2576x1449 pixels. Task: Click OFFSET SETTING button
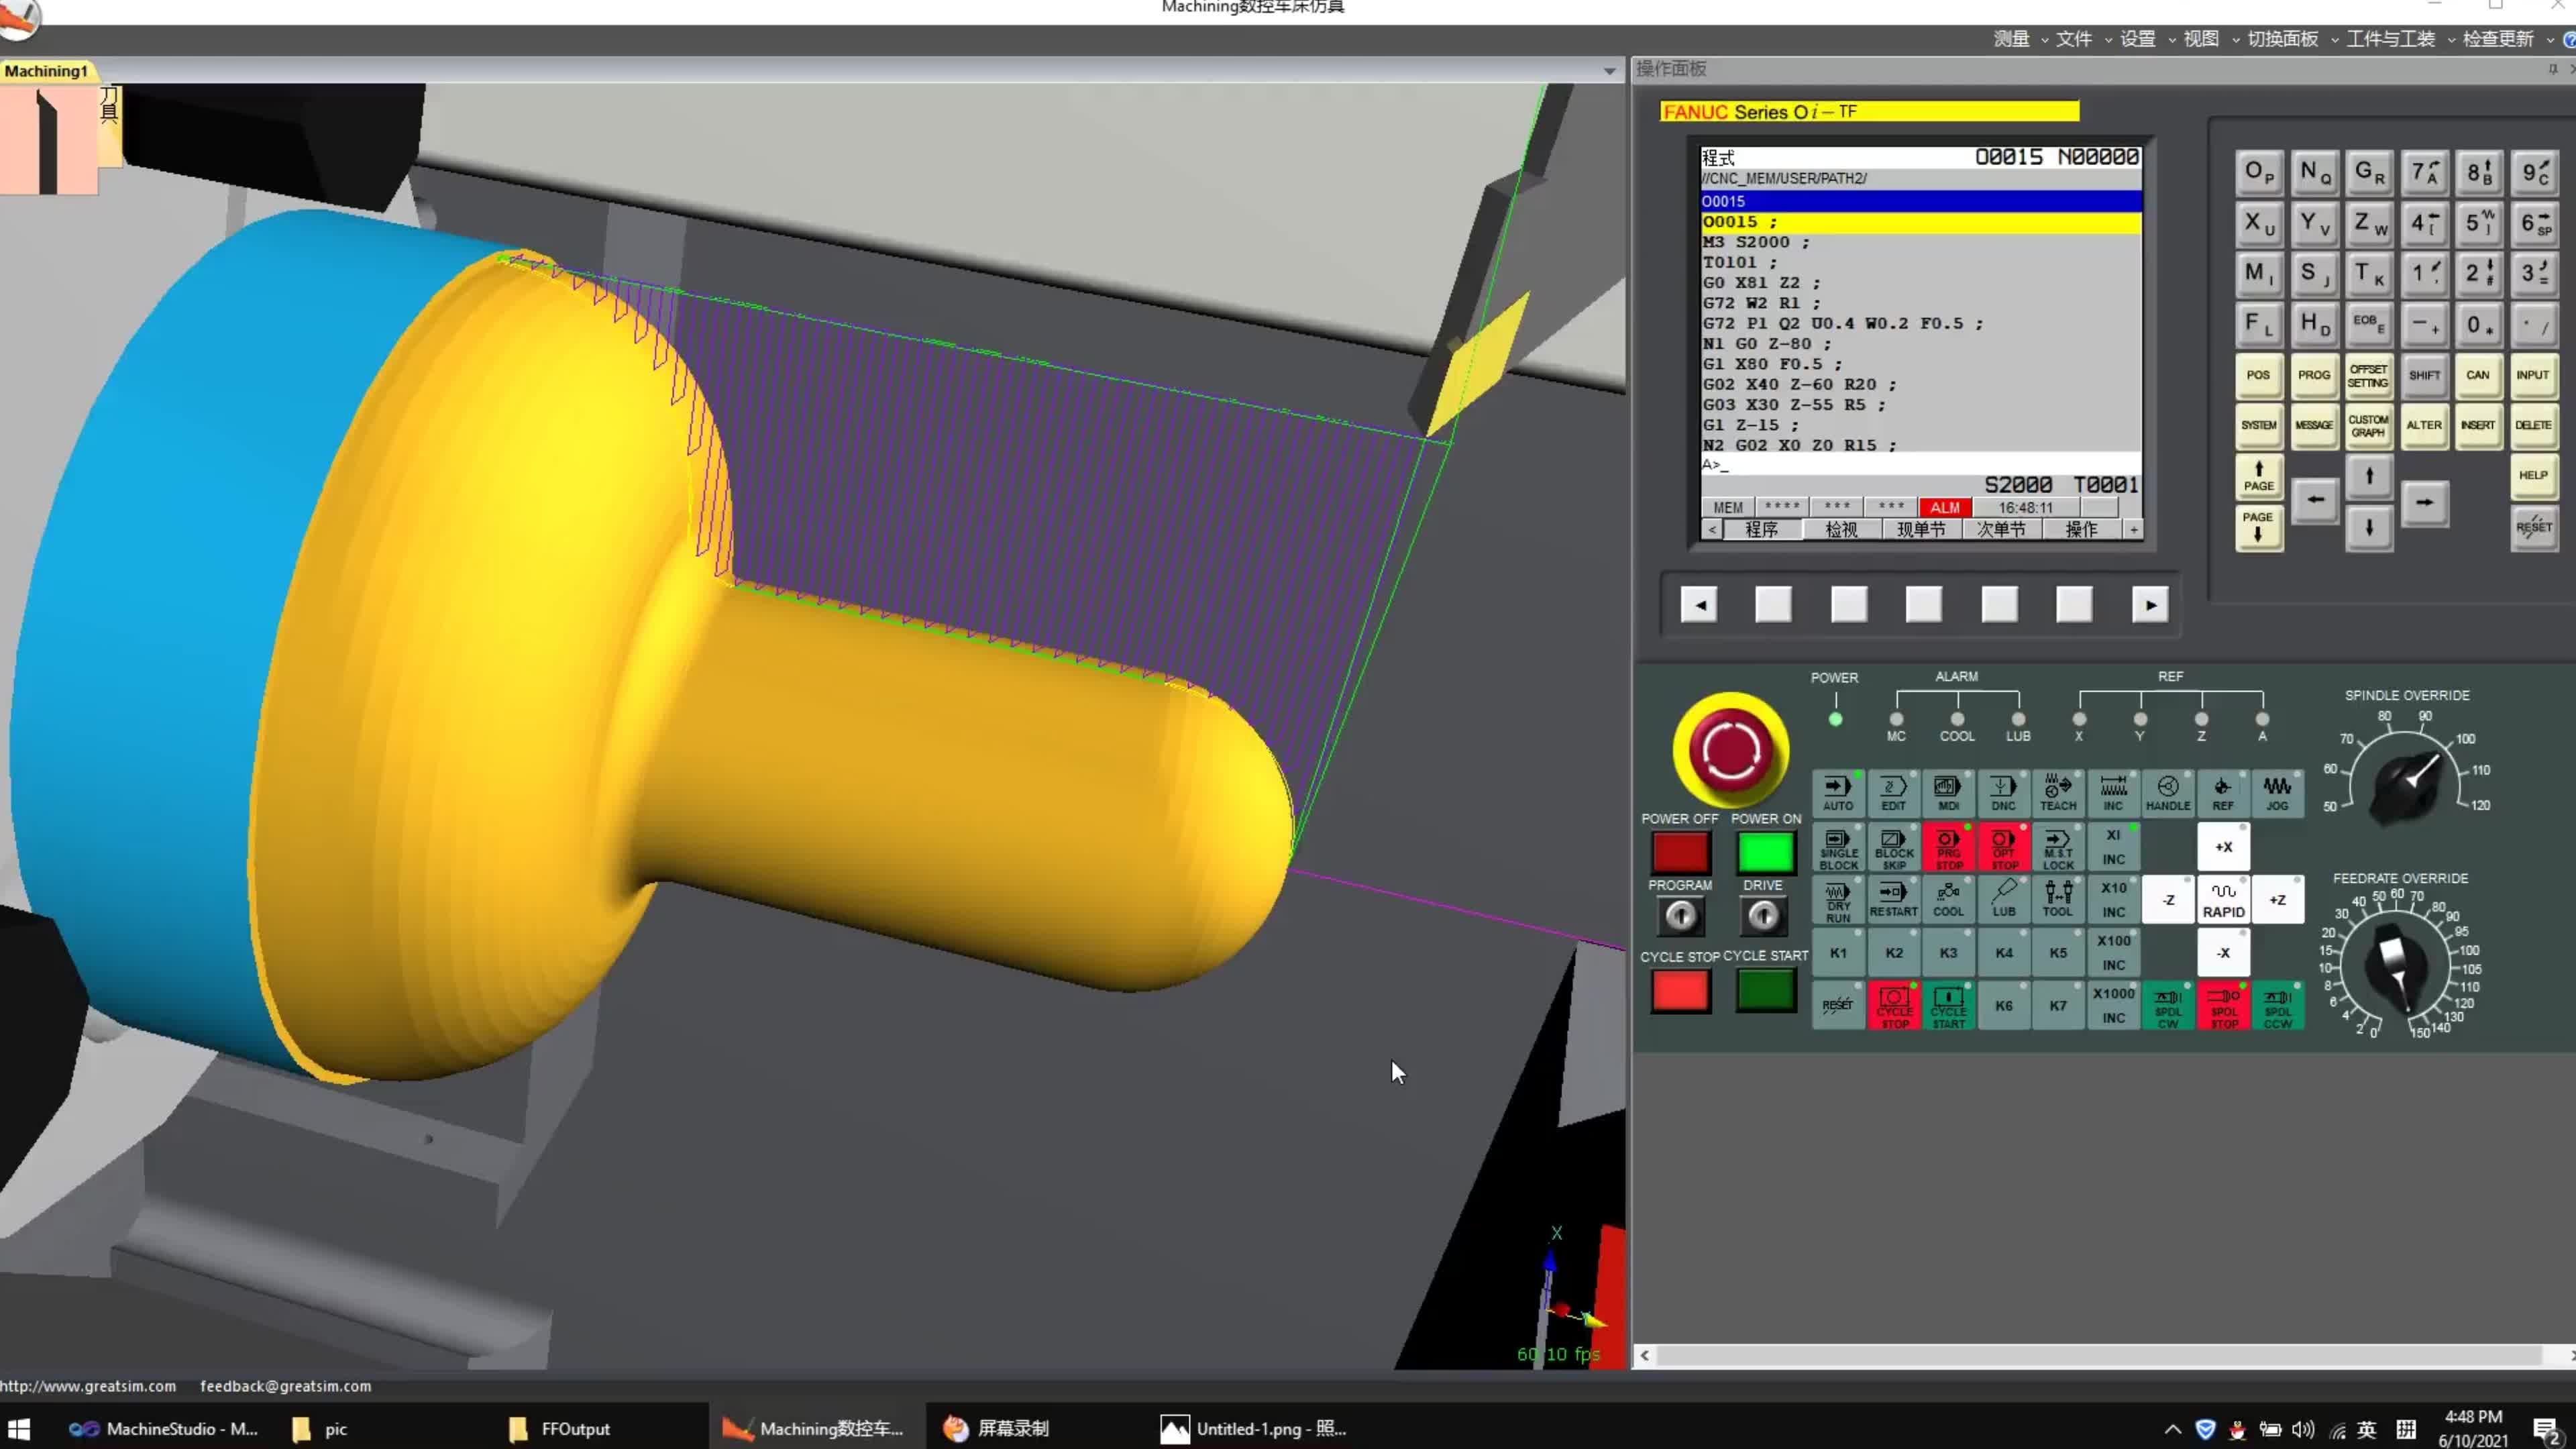click(x=2367, y=375)
